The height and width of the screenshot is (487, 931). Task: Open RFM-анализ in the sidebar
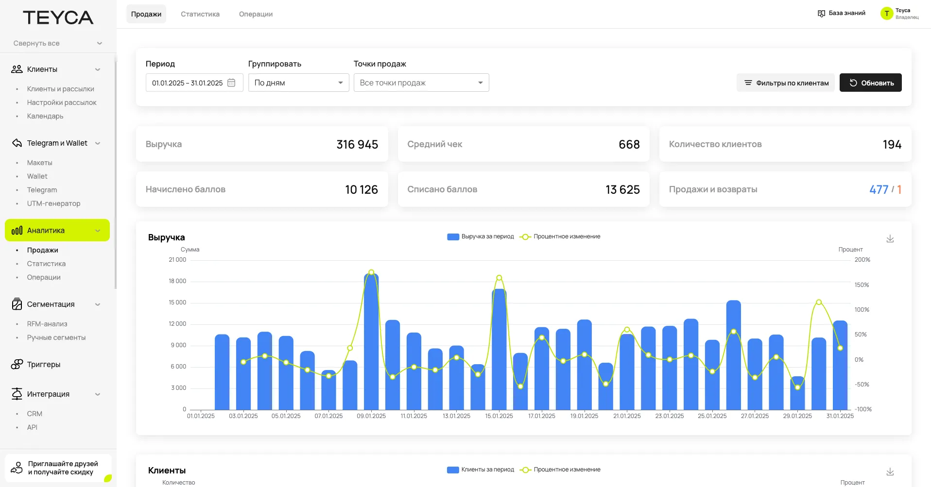click(x=47, y=324)
